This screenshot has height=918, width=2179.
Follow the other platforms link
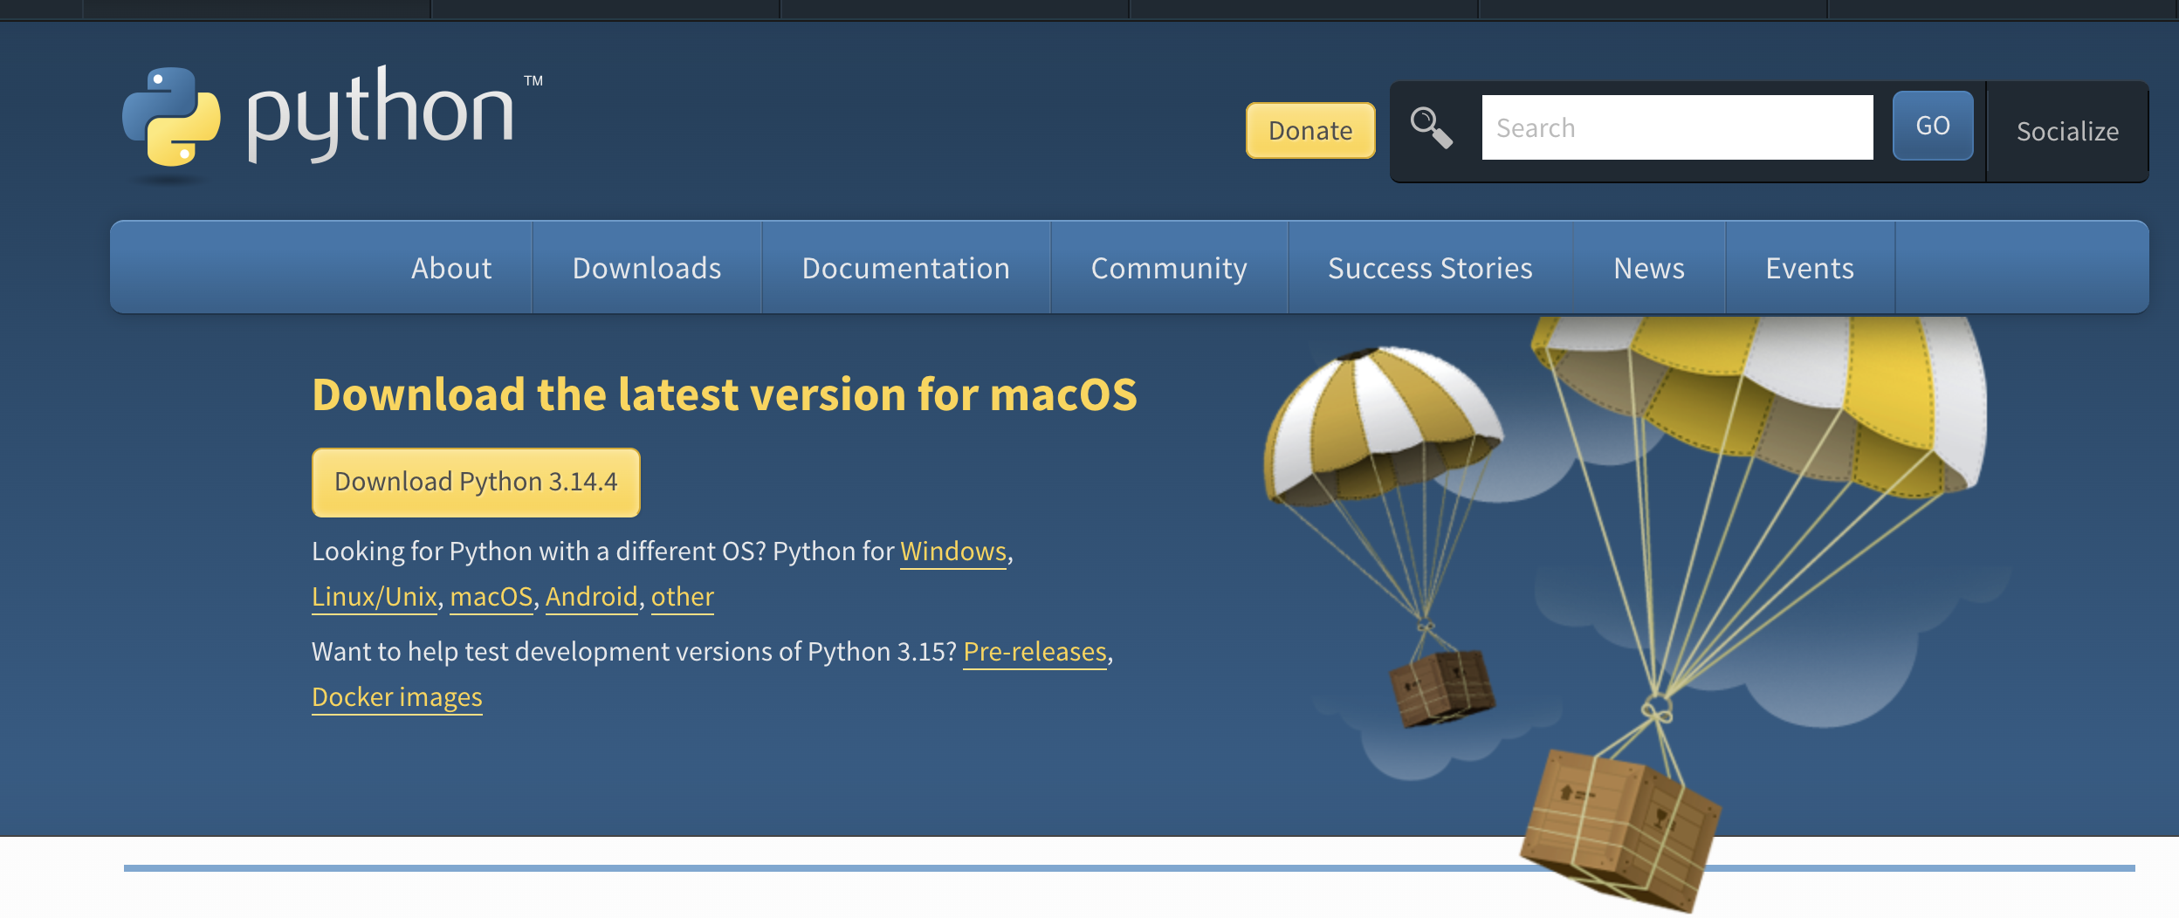683,597
